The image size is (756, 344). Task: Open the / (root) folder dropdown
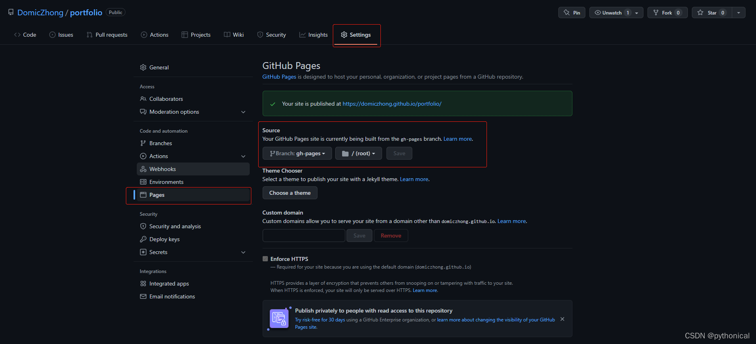(359, 153)
